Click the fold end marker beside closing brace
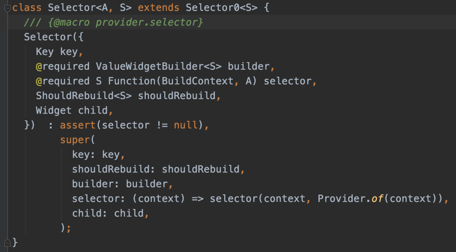Image resolution: width=456 pixels, height=252 pixels. click(x=7, y=242)
